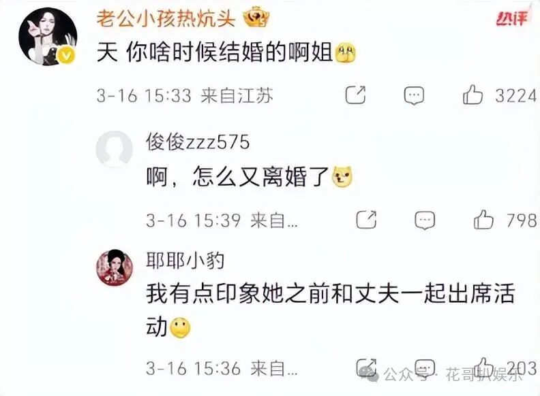This screenshot has width=540, height=396.
Task: Like 耶耶小豹's reply with 203 likes
Action: pos(483,367)
